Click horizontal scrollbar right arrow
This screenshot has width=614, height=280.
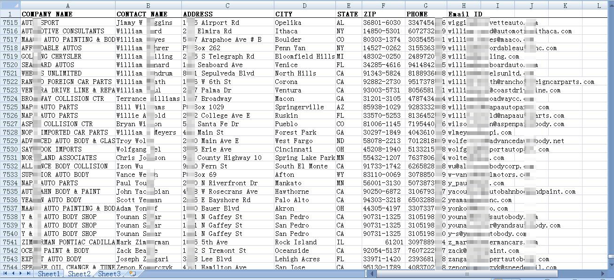coord(603,273)
